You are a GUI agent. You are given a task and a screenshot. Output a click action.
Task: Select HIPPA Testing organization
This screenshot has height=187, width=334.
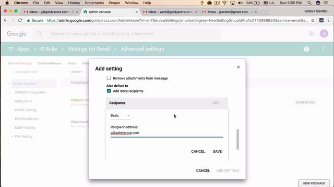click(26, 110)
